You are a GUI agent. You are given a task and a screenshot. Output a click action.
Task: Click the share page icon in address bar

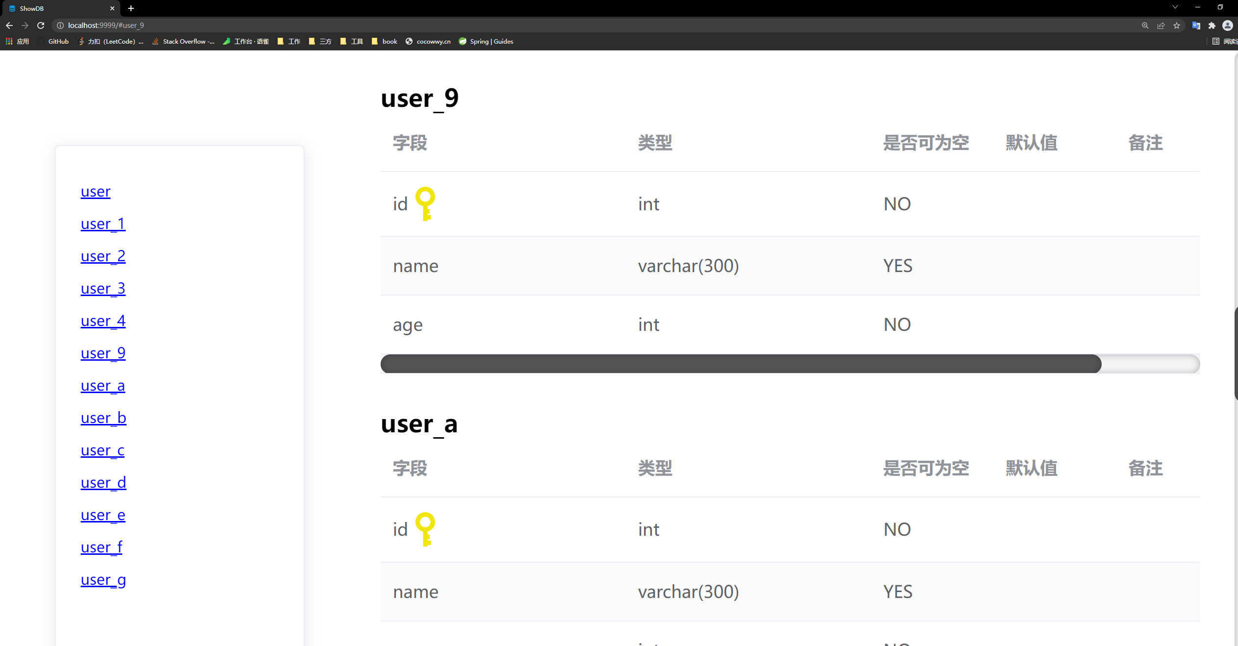(1161, 25)
